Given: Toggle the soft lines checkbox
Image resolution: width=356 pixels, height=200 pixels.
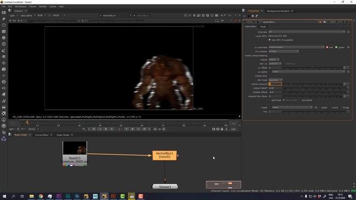Looking at the screenshot, I should coord(269,100).
